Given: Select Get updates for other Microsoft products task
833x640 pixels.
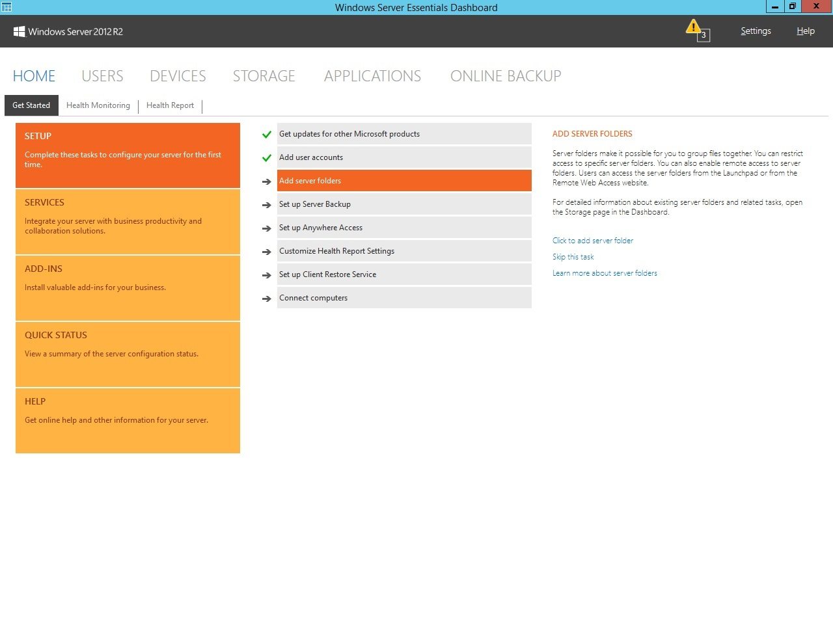Looking at the screenshot, I should pos(404,134).
